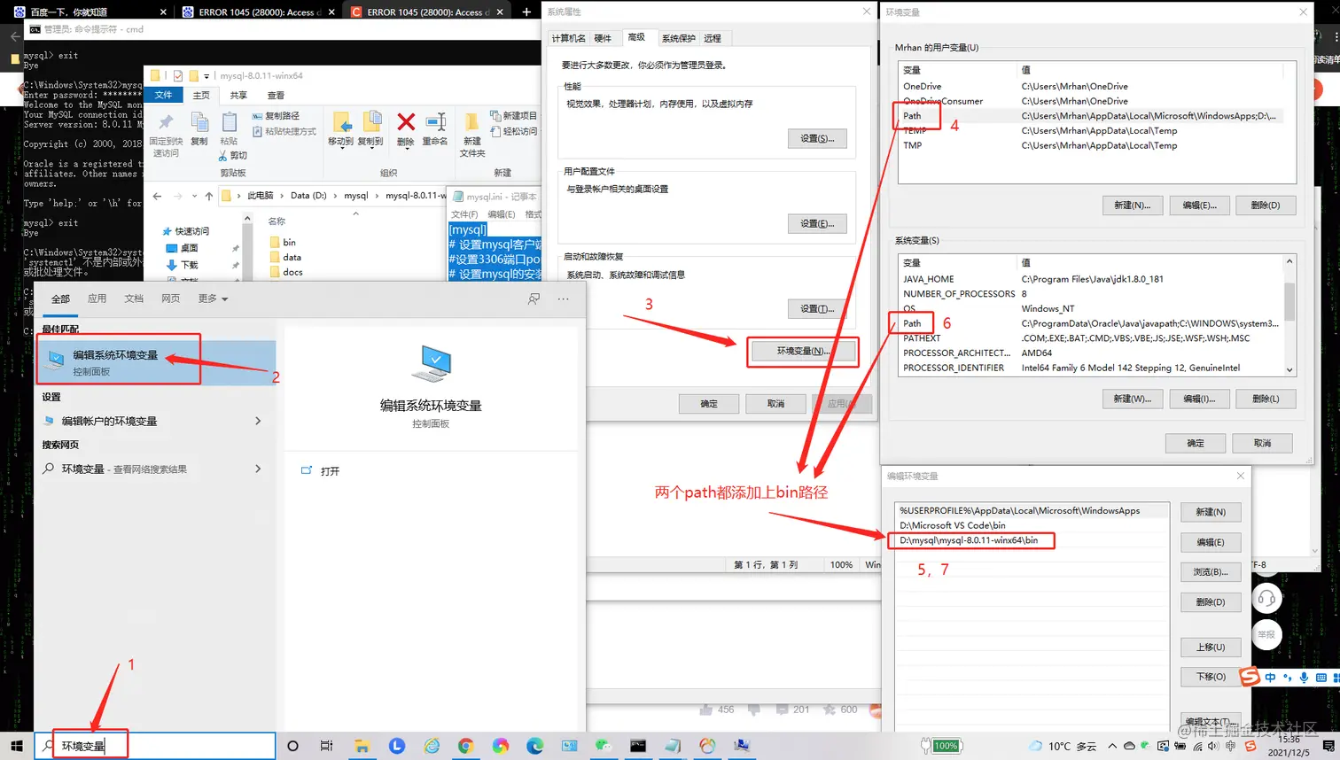Expand the 编辑帐户的环境变量 result chevron

coord(258,421)
